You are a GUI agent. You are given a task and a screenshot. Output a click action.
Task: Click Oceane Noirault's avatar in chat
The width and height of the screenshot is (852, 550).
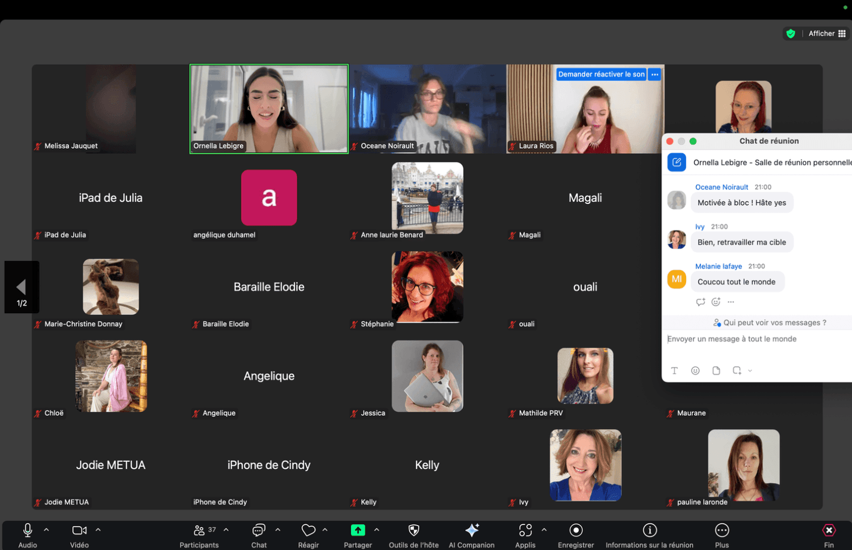coord(676,200)
